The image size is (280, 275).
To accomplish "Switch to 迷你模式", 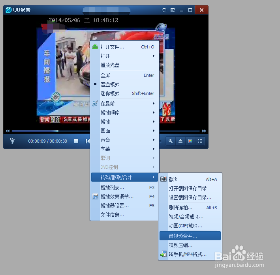I will [124, 93].
